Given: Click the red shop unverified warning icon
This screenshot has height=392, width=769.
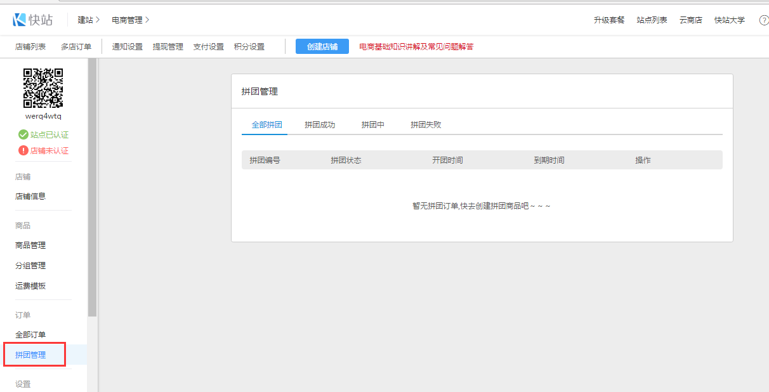Looking at the screenshot, I should pyautogui.click(x=23, y=150).
